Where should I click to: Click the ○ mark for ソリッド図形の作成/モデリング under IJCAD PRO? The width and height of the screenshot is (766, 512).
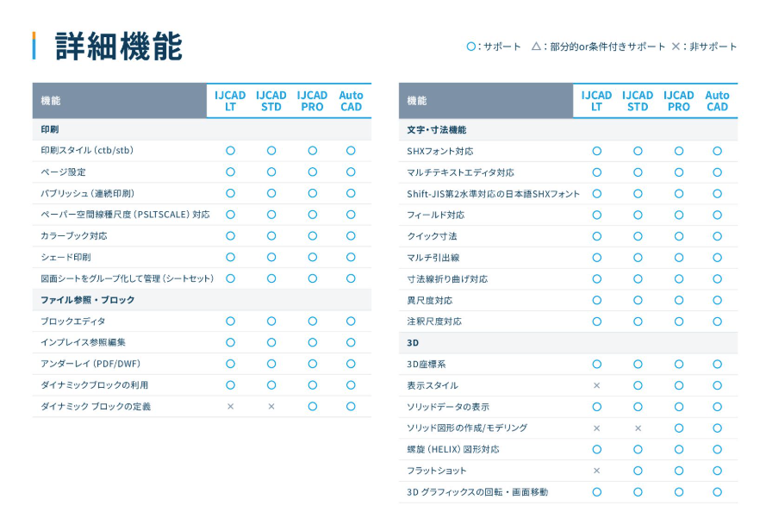coord(679,428)
